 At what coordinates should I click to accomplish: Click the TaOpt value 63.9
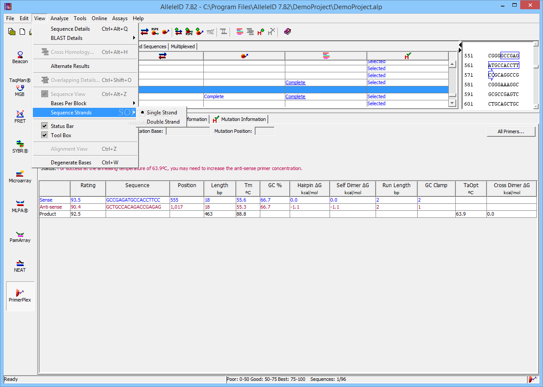[x=461, y=214]
